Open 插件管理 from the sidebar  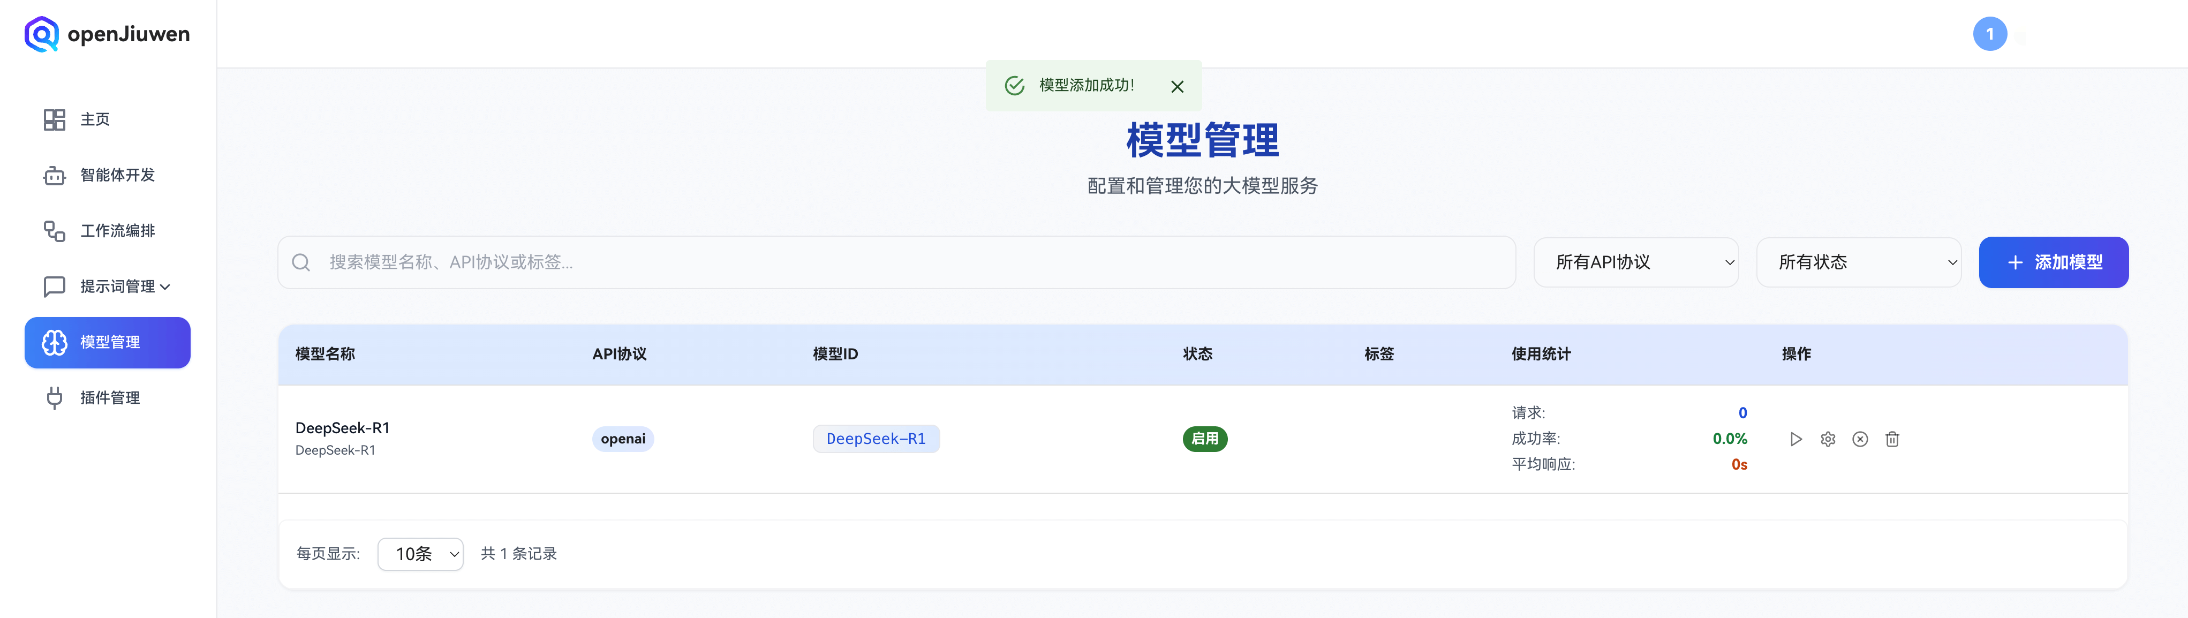click(x=110, y=396)
